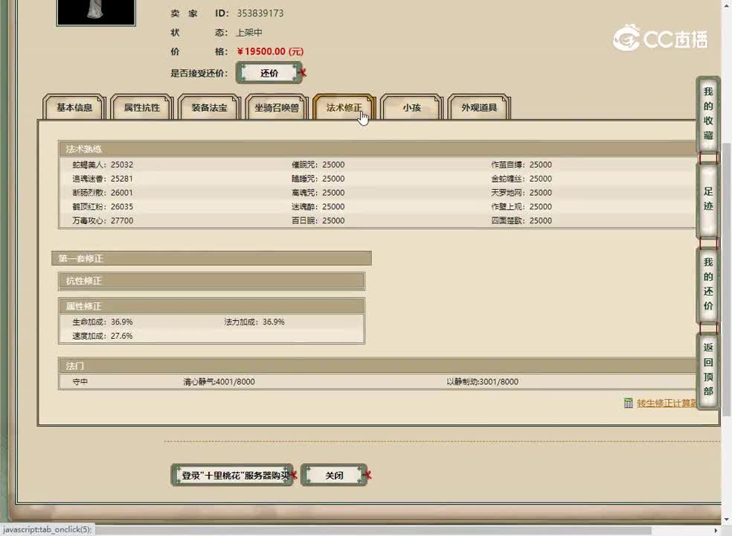This screenshot has width=732, height=536.
Task: Click the 登录"十里桃花"服务器购买 button
Action: [x=233, y=475]
